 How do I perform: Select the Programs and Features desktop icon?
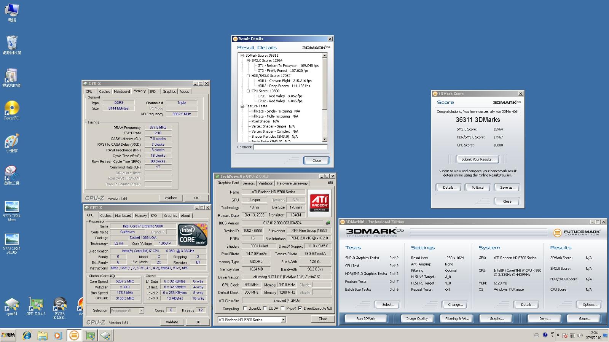11,78
